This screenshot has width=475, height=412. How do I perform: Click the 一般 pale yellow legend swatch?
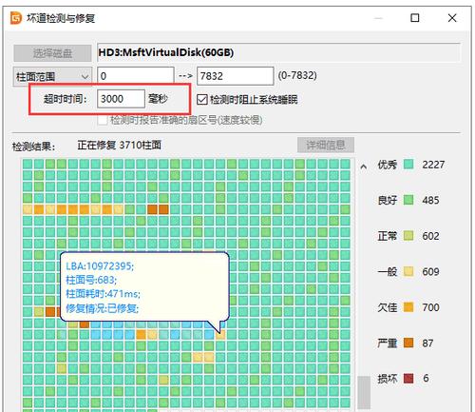pyautogui.click(x=408, y=271)
